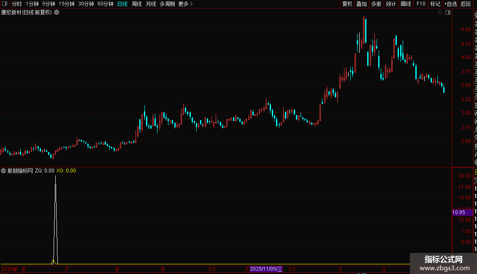The height and width of the screenshot is (274, 477).
Task: Activate the 画线 drawing tools
Action: pyautogui.click(x=406, y=4)
